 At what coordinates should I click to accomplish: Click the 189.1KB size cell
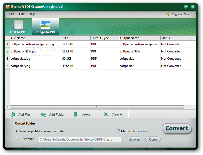[76, 51]
